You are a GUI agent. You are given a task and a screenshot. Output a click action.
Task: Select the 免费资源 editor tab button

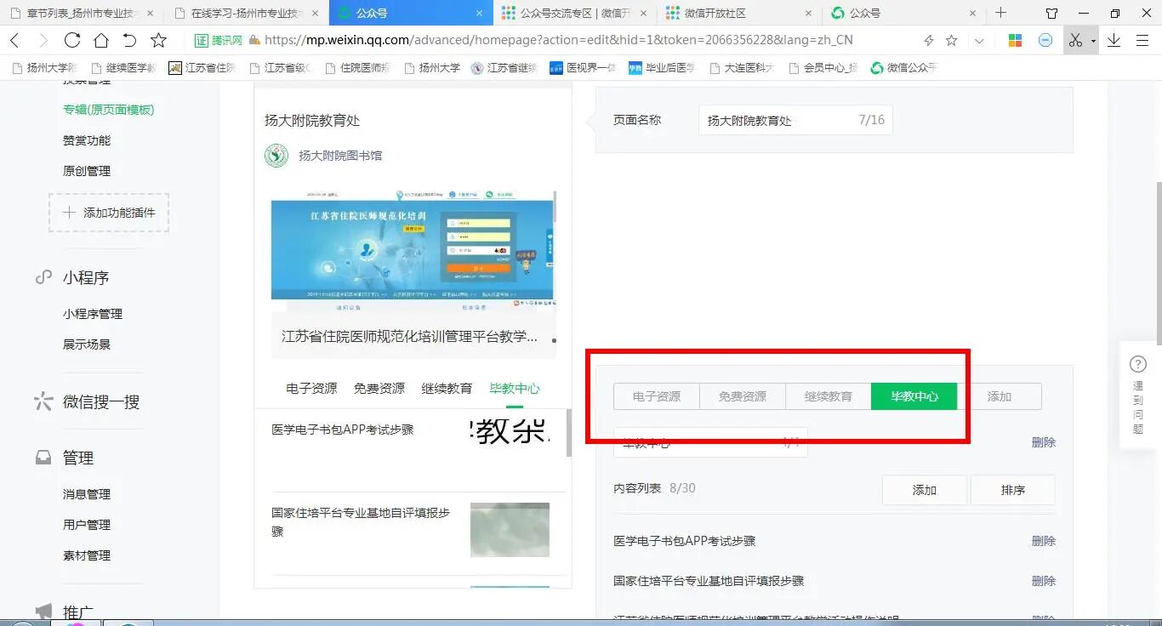click(x=743, y=396)
